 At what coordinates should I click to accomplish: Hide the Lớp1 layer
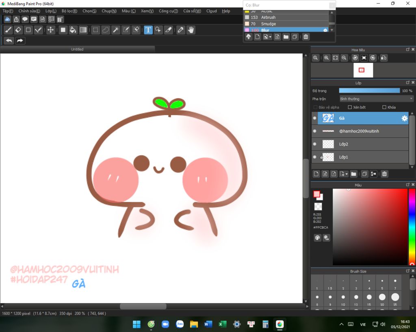tap(315, 157)
